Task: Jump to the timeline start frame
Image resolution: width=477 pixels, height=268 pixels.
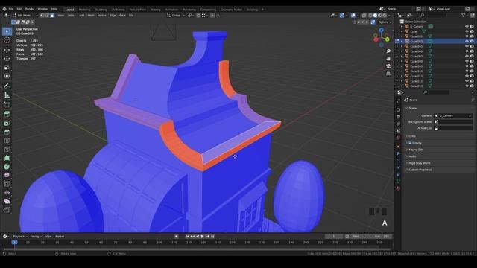Action: coord(187,237)
